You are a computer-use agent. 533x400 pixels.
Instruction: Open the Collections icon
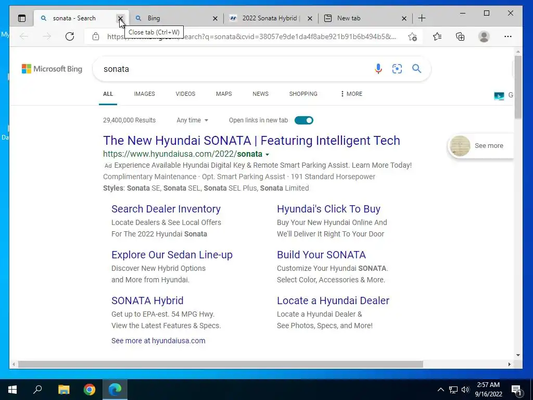[460, 36]
